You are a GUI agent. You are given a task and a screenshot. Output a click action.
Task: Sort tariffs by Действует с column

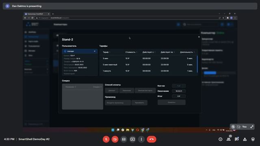[x=149, y=52]
